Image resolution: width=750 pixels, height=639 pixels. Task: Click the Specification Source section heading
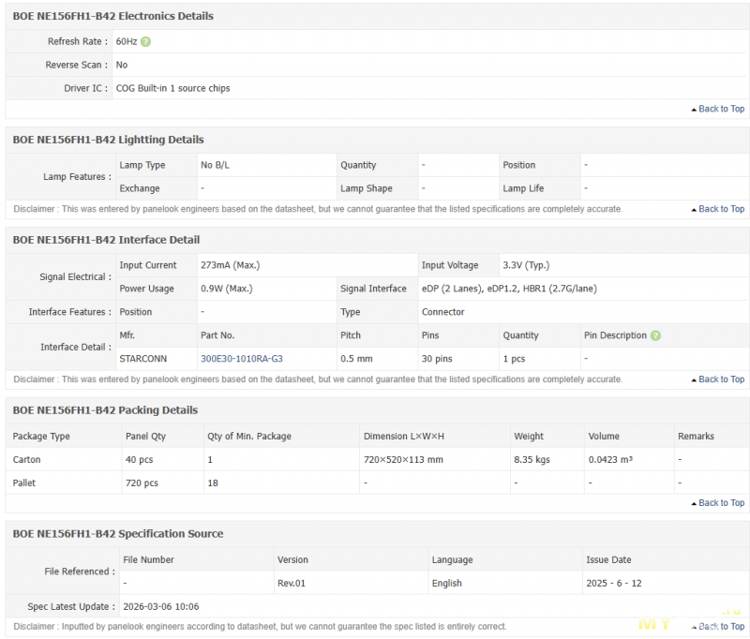pos(118,534)
